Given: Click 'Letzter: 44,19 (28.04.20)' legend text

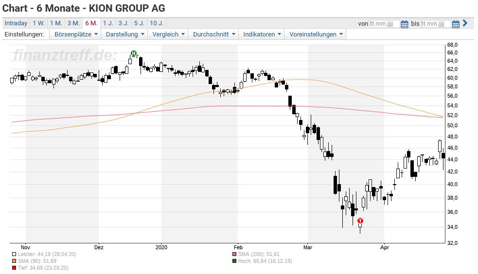Looking at the screenshot, I should (x=47, y=254).
